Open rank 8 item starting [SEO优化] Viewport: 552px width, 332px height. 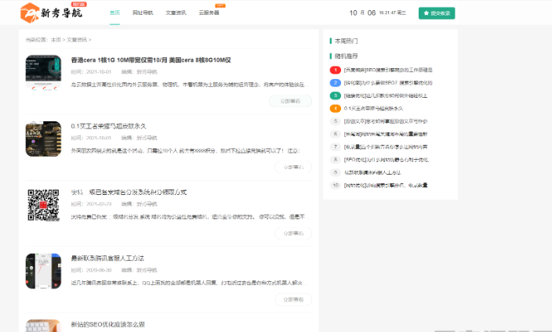pyautogui.click(x=387, y=160)
